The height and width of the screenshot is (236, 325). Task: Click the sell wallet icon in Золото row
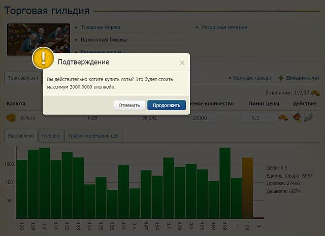(x=297, y=118)
